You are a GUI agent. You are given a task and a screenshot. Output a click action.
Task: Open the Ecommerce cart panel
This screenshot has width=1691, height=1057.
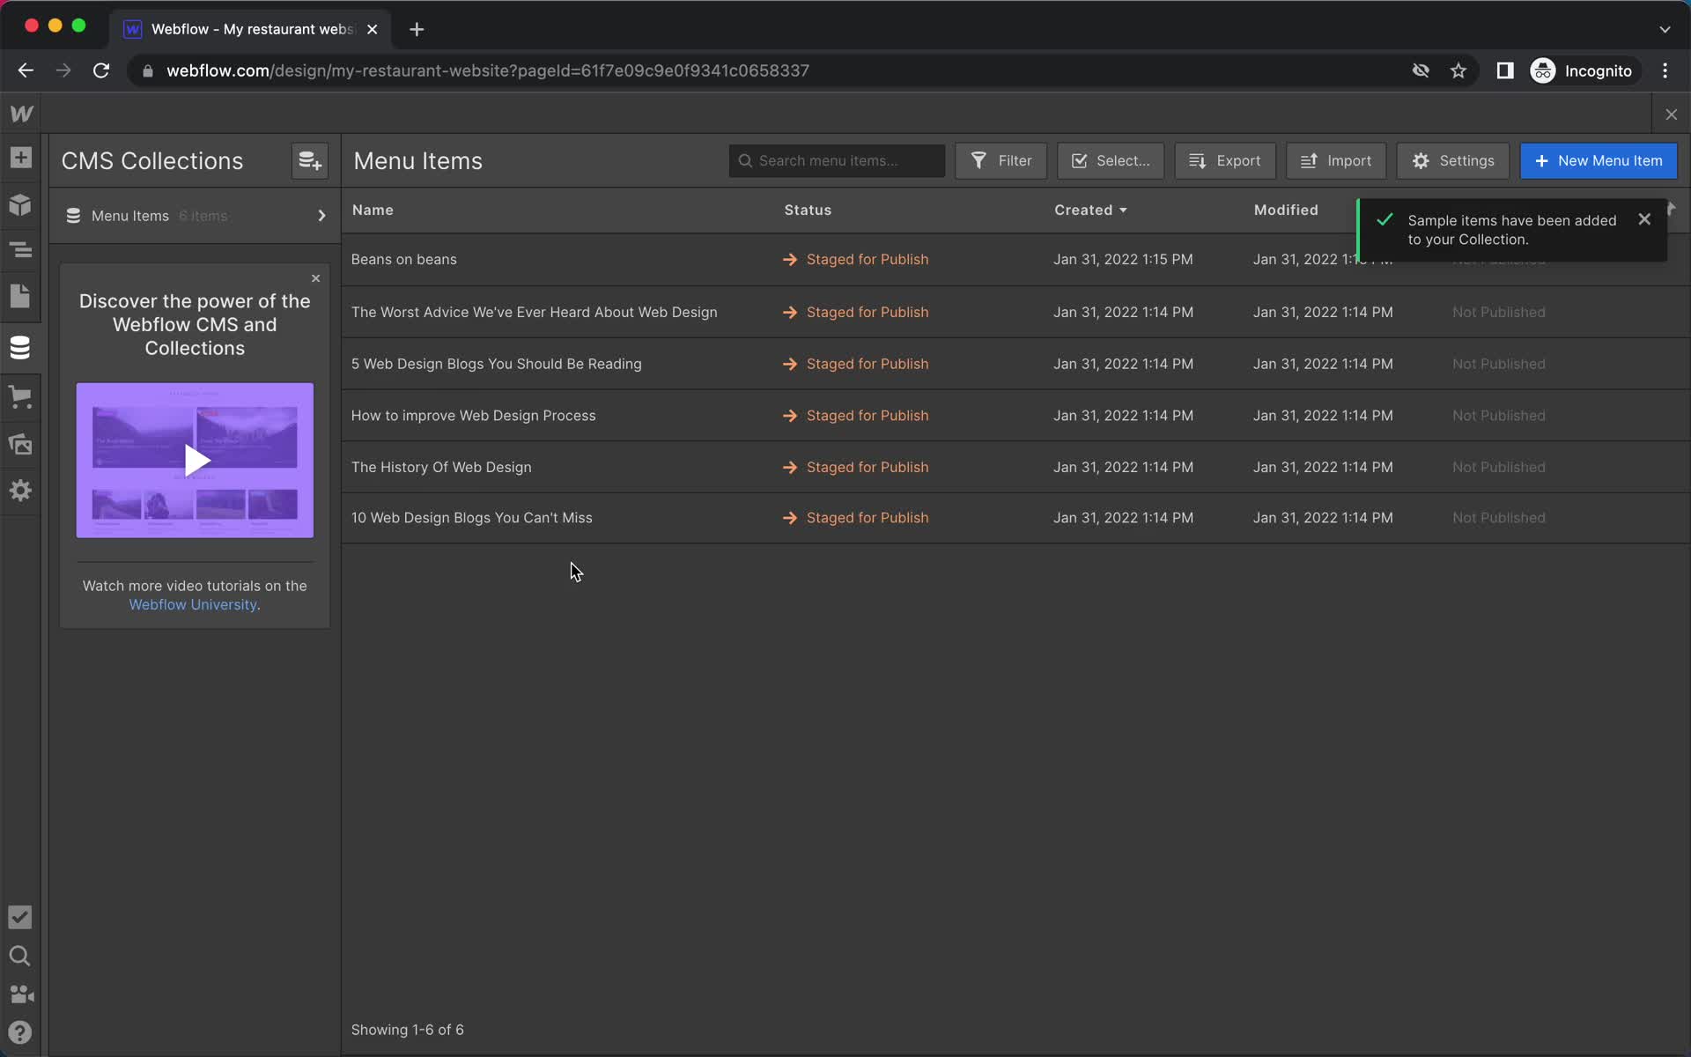20,396
